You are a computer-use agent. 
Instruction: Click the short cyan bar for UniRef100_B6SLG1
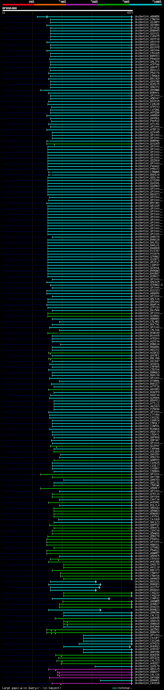point(74,582)
